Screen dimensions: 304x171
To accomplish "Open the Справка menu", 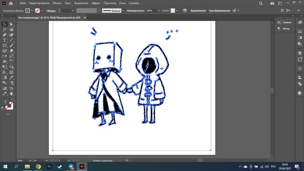I will click(x=134, y=3).
